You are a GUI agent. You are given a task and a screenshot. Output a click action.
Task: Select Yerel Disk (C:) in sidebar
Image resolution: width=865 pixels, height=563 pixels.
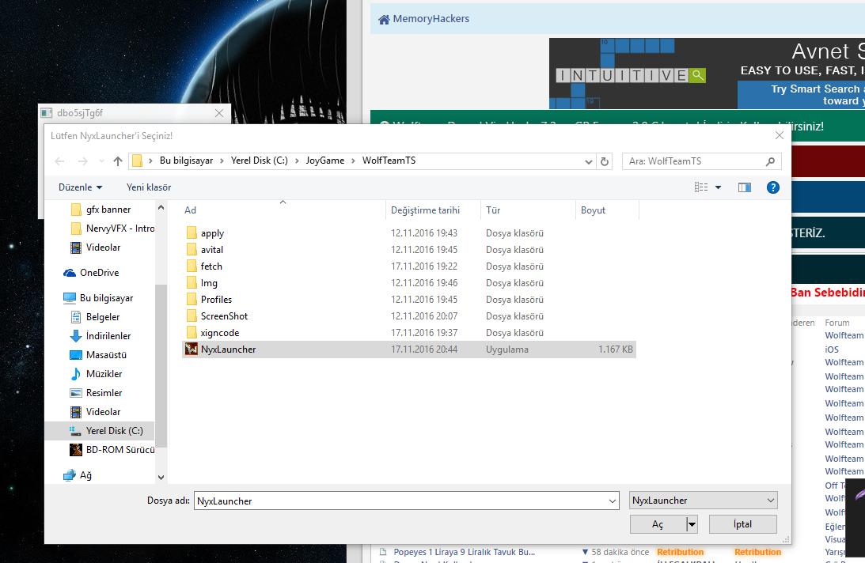[100, 431]
